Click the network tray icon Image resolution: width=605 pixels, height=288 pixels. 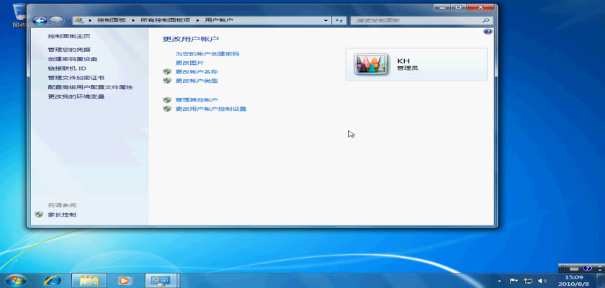528,280
